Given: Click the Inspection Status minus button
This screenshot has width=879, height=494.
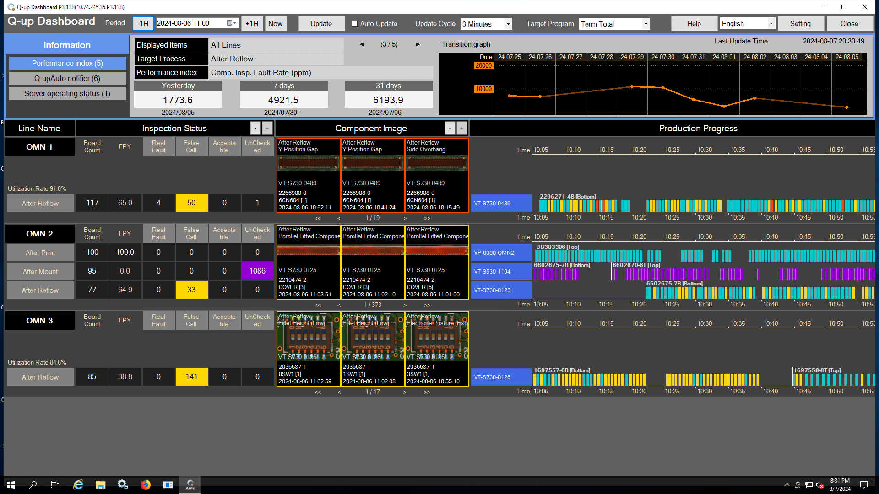Looking at the screenshot, I should 255,129.
